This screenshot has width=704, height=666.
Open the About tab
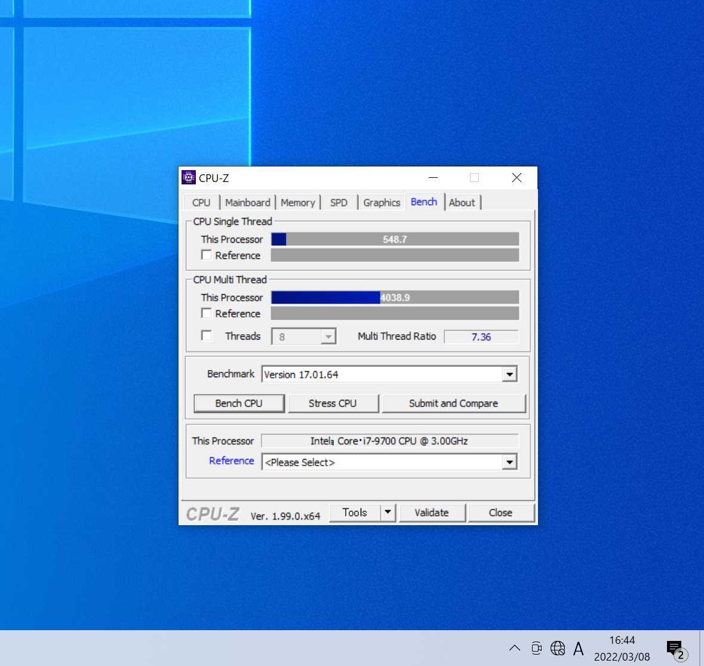tap(462, 202)
